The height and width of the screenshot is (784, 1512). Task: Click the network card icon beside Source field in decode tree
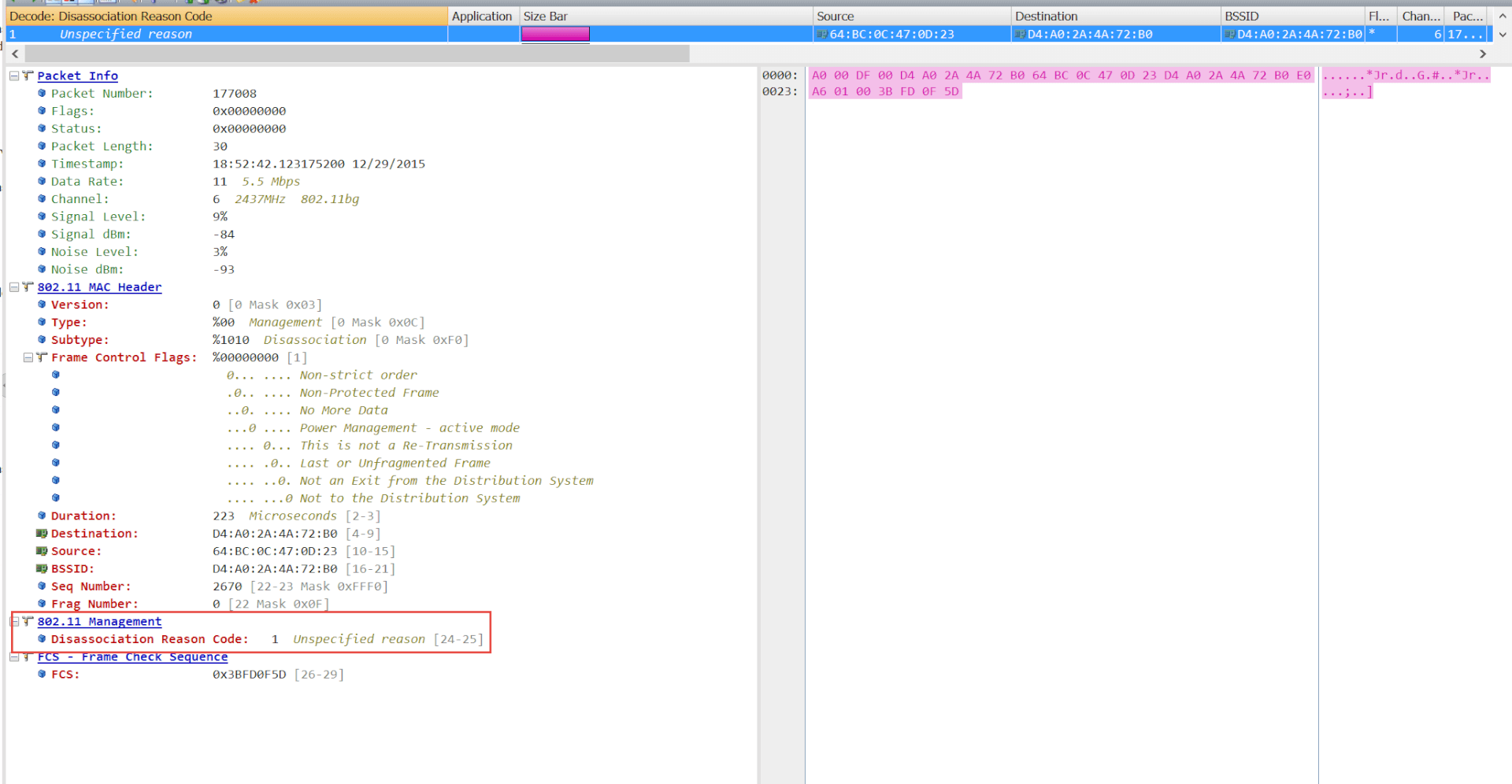(x=42, y=551)
